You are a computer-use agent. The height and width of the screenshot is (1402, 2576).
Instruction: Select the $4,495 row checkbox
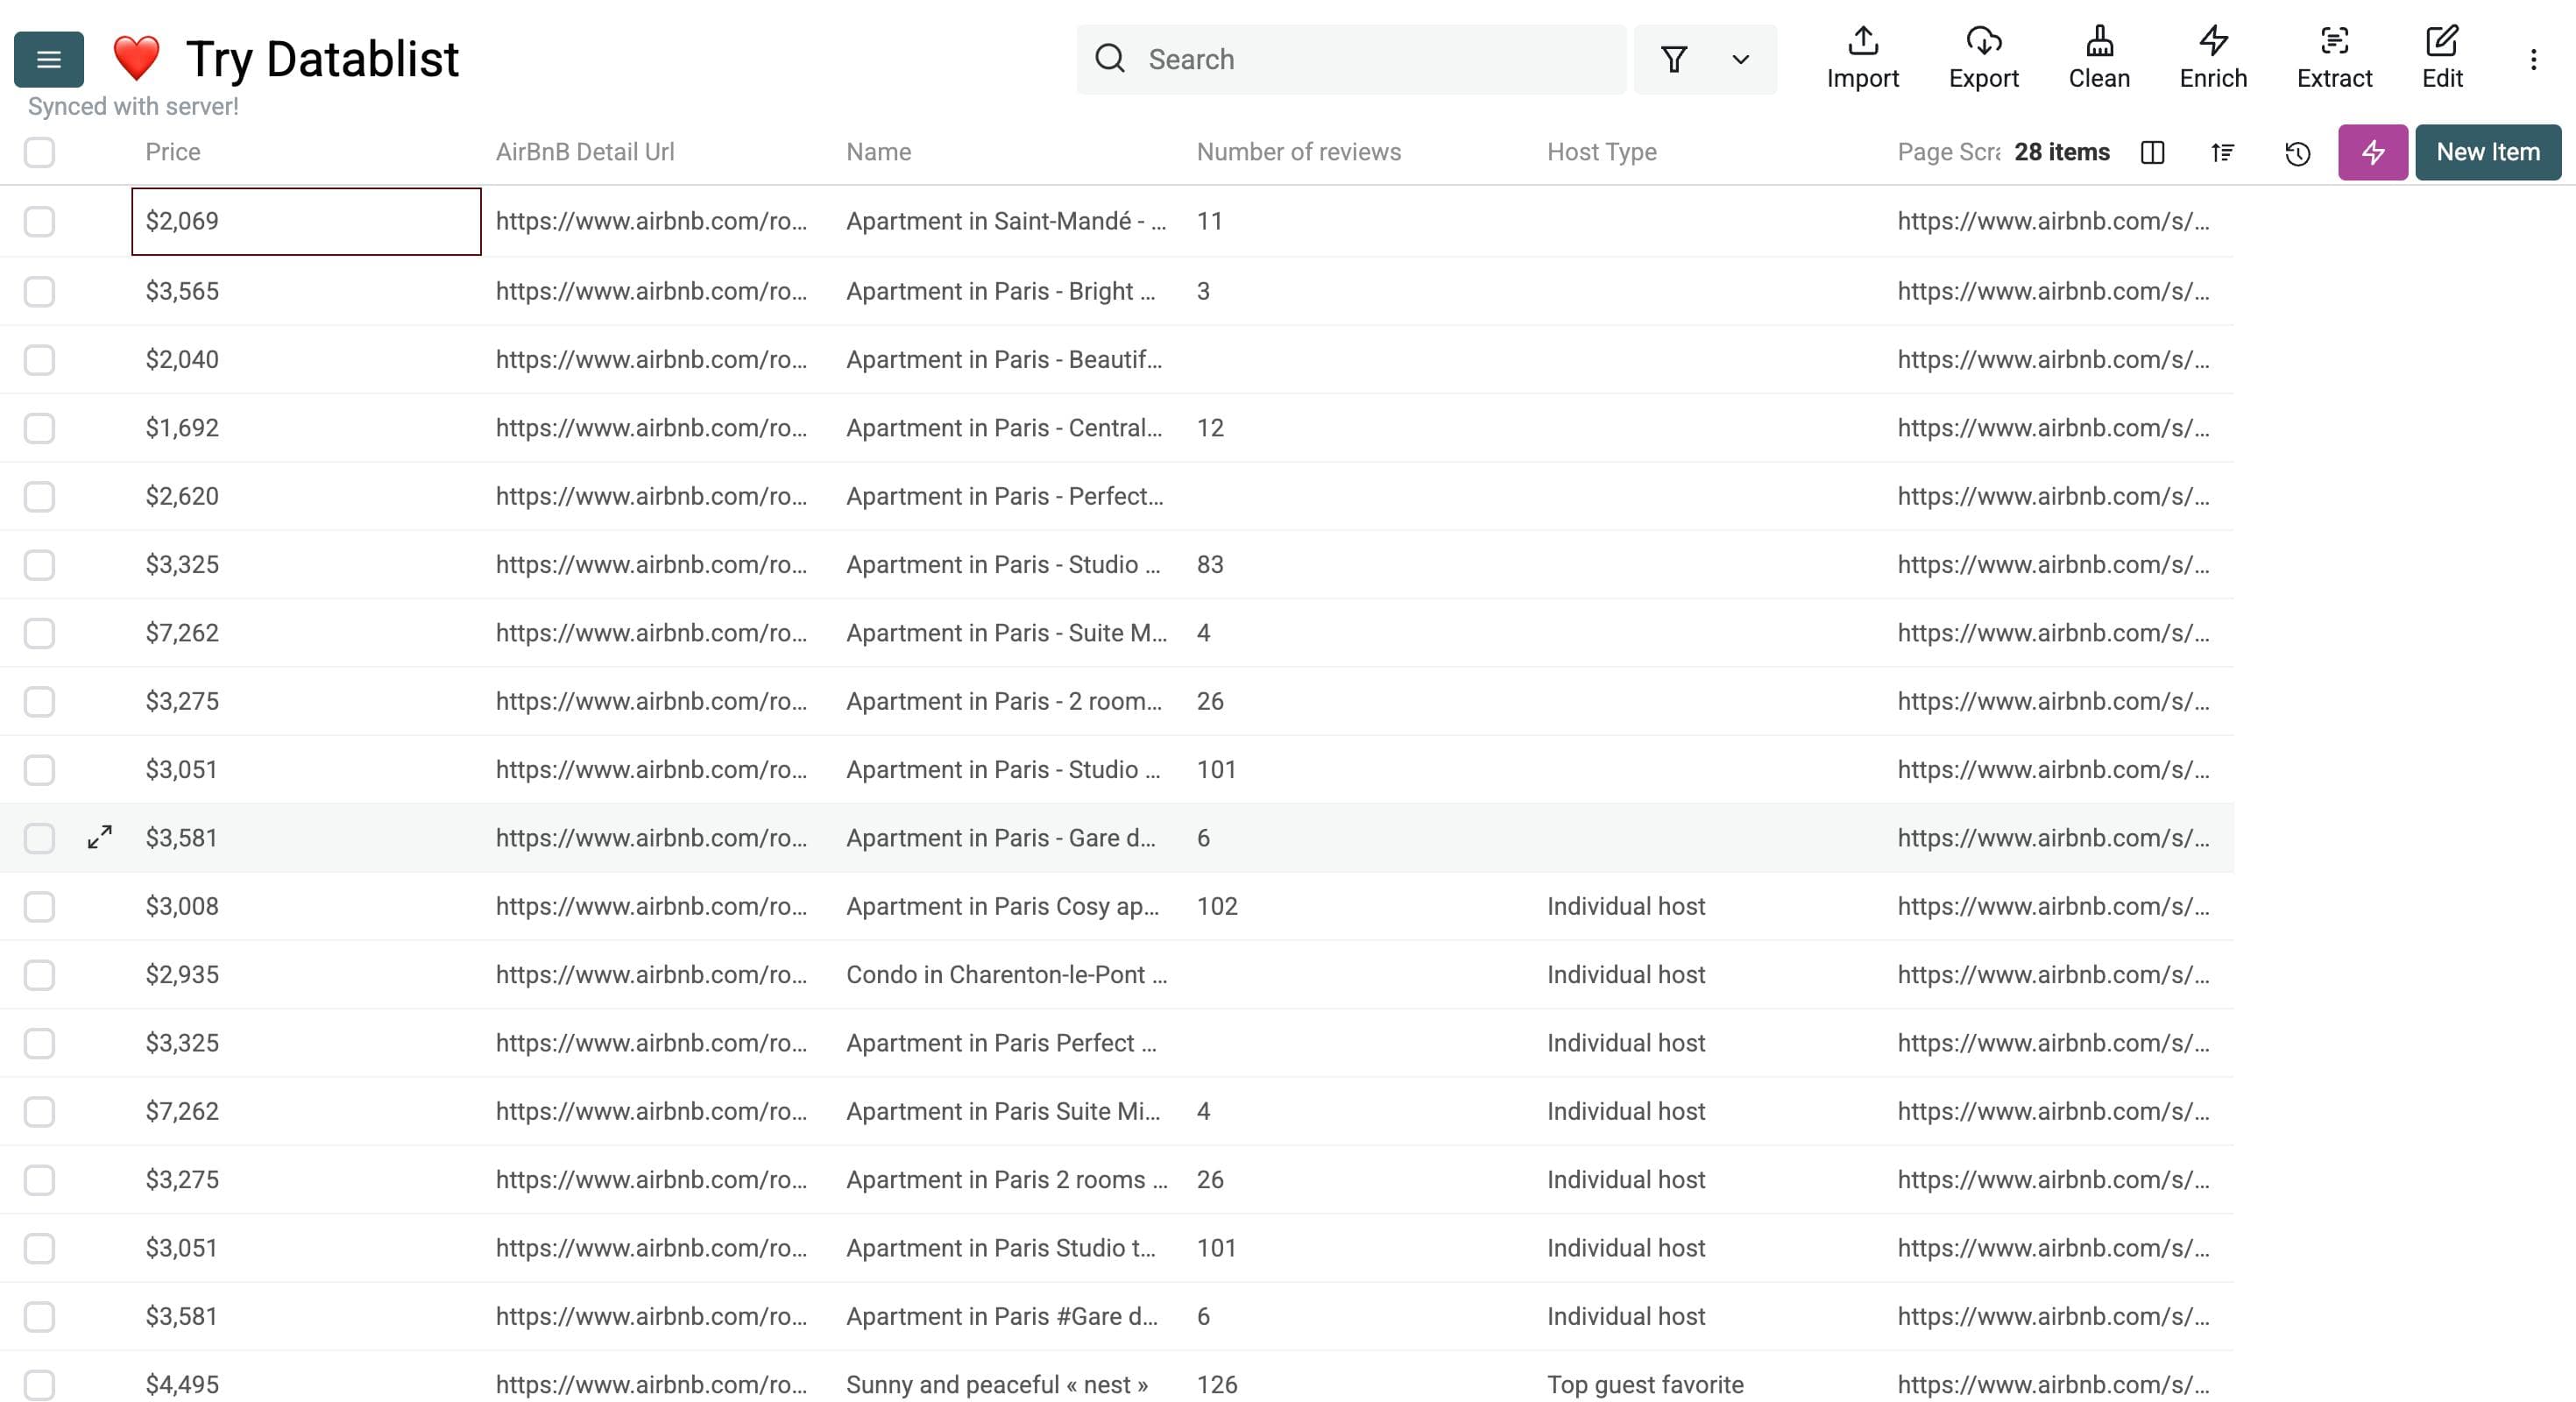39,1384
